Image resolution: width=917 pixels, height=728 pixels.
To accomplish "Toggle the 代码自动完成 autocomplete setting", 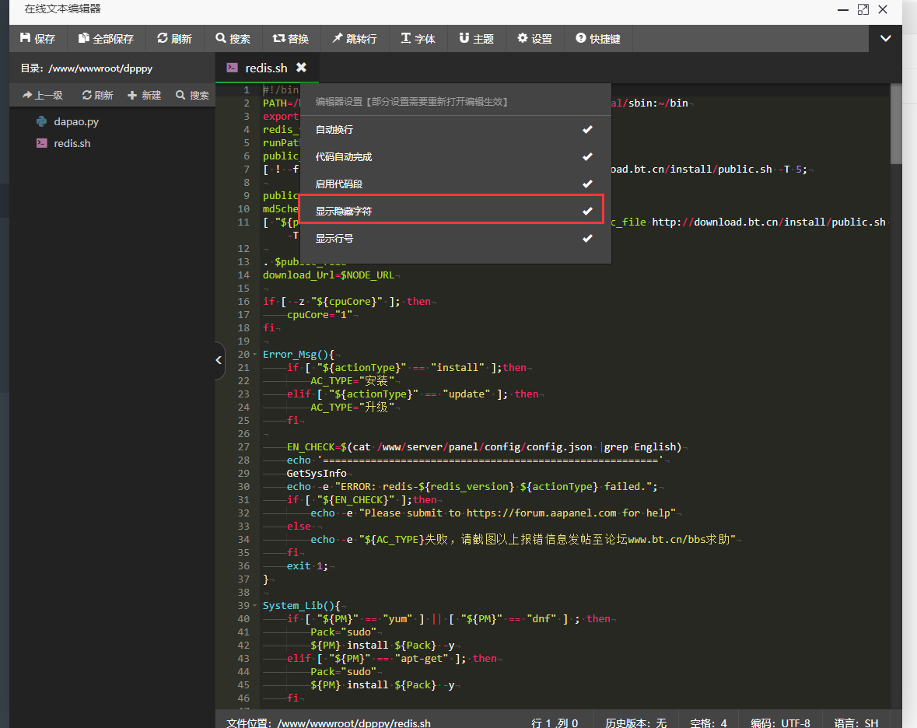I will pos(455,156).
